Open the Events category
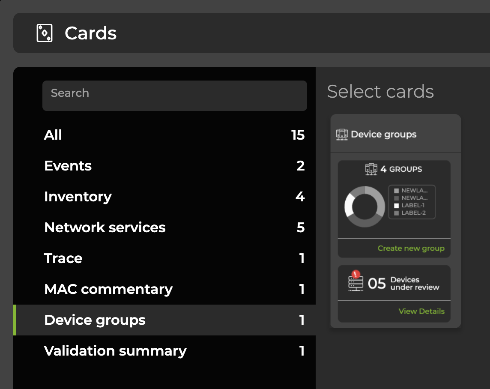This screenshot has height=389, width=490. click(x=68, y=166)
